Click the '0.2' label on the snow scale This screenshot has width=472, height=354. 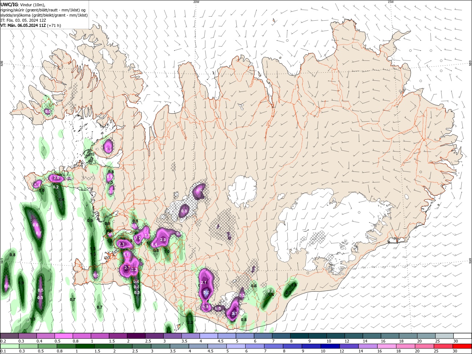pyautogui.click(x=3, y=341)
